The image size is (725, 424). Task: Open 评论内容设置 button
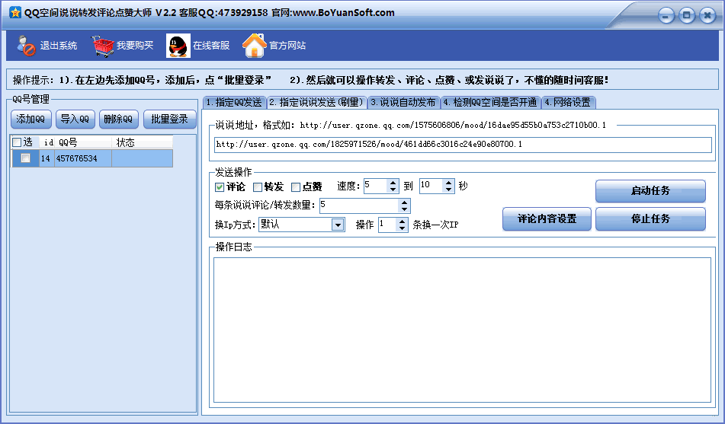pos(546,219)
